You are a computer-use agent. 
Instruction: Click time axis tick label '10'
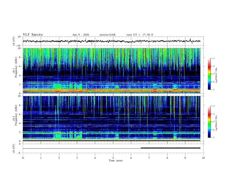click(203, 158)
